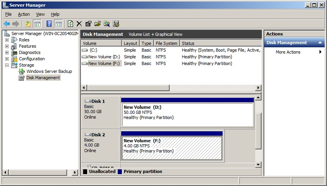Click the Windows Server Backup icon
Image resolution: width=327 pixels, height=186 pixels.
[22, 71]
